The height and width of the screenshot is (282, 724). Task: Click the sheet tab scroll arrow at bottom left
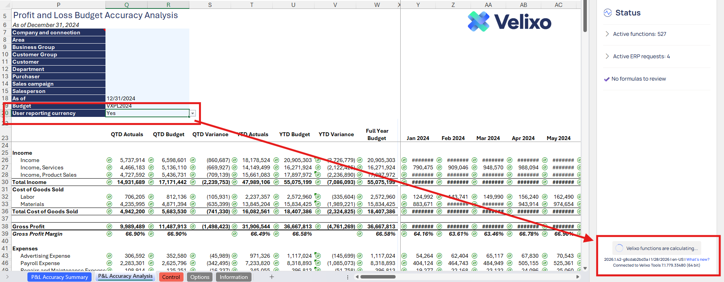click(x=7, y=277)
